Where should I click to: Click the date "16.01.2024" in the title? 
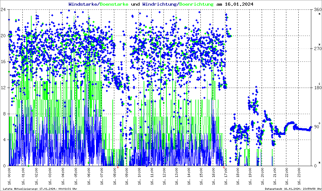239,4
